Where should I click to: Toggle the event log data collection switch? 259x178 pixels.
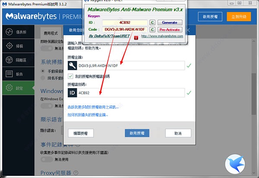click(47, 160)
